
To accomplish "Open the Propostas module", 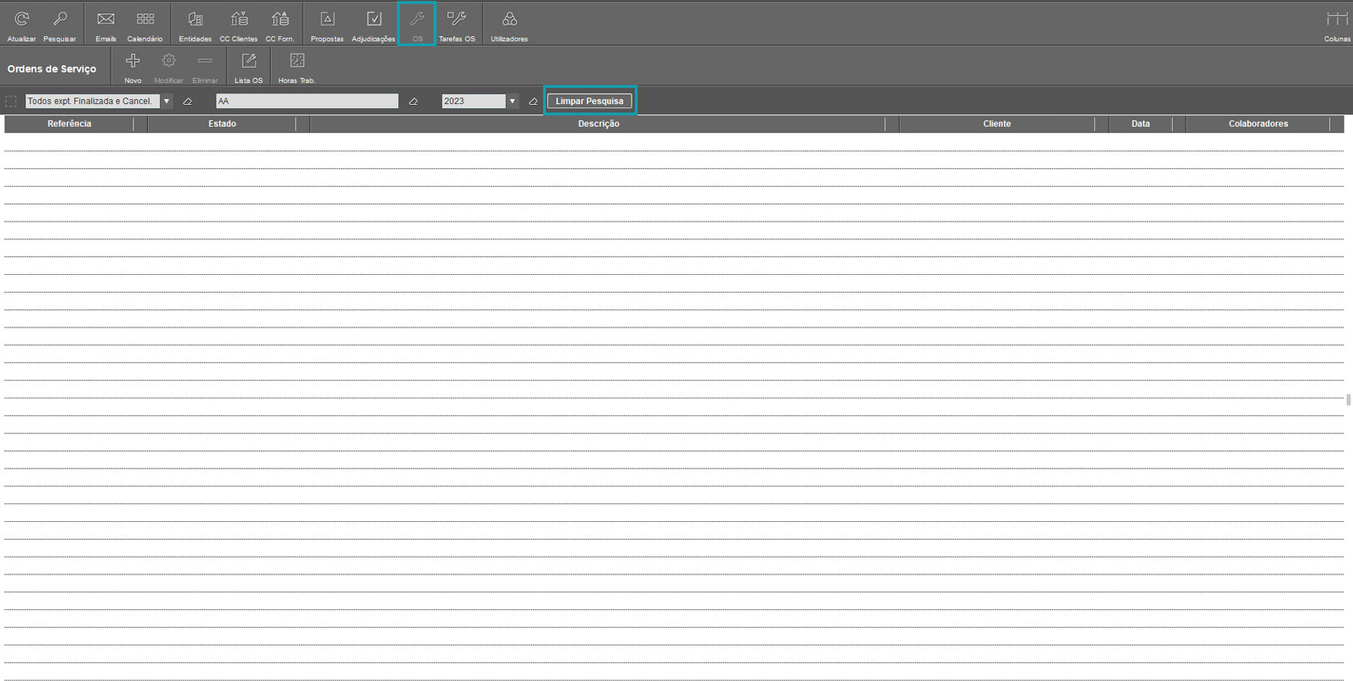I will tap(327, 24).
